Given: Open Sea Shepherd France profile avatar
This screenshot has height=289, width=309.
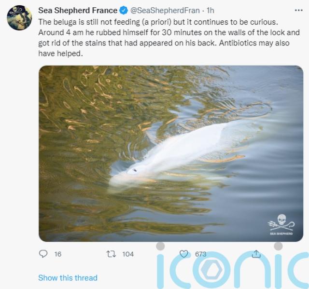Looking at the screenshot, I should coord(19,18).
